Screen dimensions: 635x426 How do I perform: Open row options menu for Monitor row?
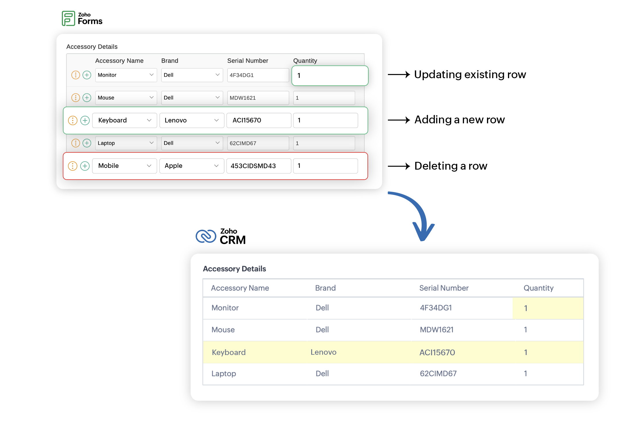point(76,75)
